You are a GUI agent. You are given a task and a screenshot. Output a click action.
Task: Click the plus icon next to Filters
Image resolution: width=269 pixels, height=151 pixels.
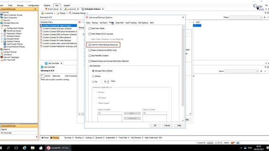pos(264,17)
